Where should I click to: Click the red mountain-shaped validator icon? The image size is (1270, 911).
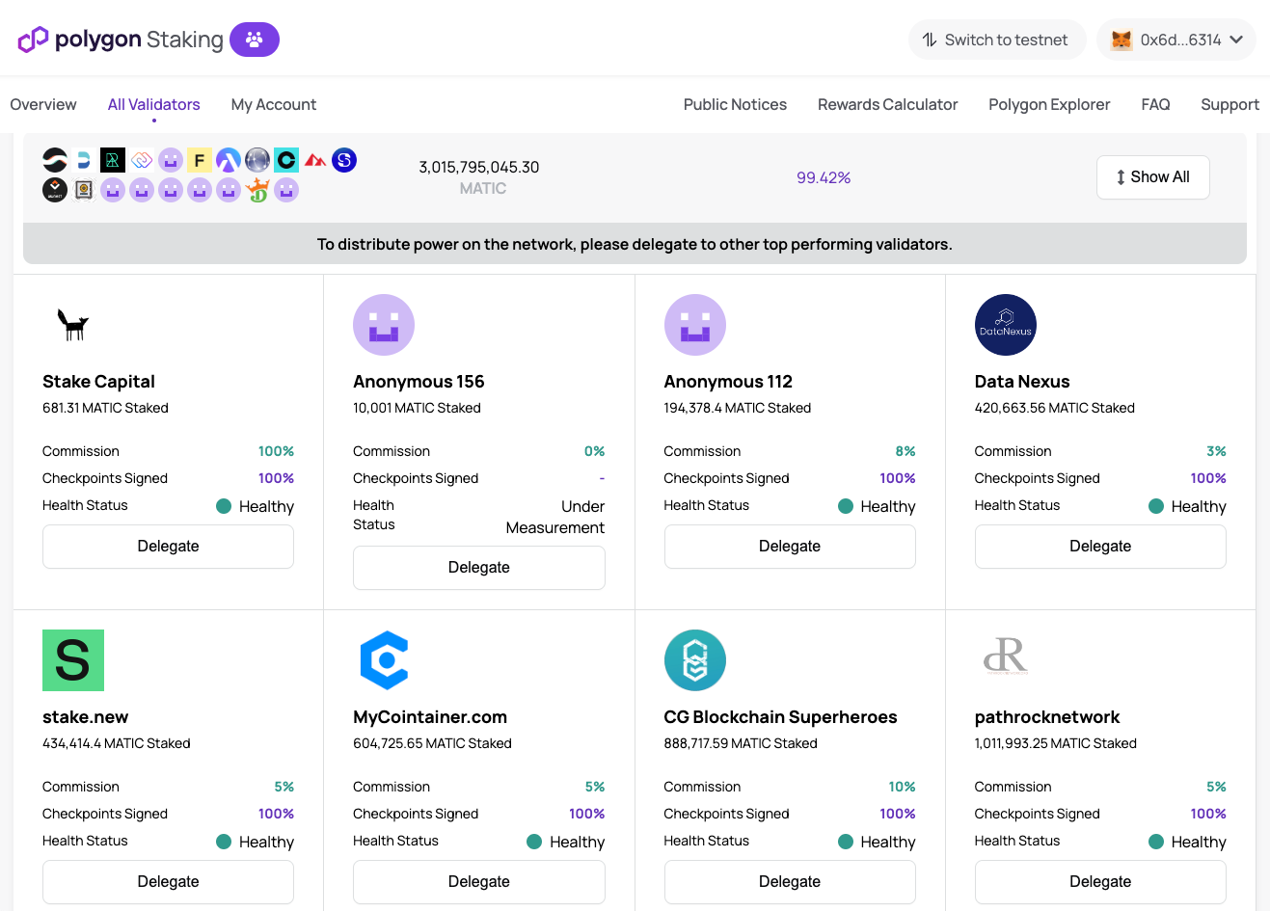[315, 160]
